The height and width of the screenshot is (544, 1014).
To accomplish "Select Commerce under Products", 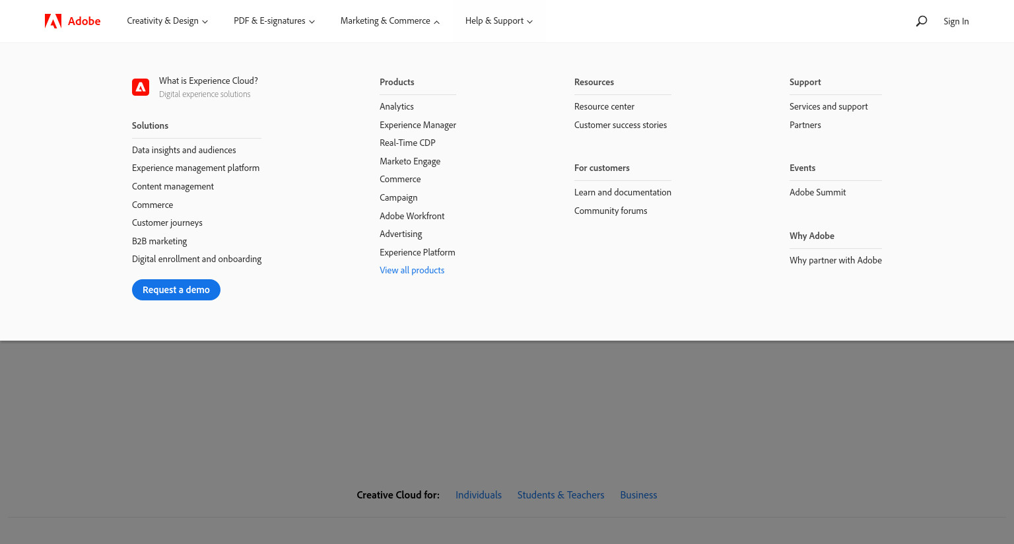I will 400,179.
